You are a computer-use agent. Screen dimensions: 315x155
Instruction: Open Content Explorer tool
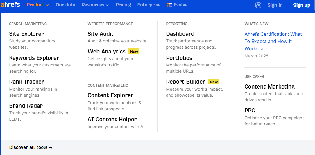[x=110, y=95]
